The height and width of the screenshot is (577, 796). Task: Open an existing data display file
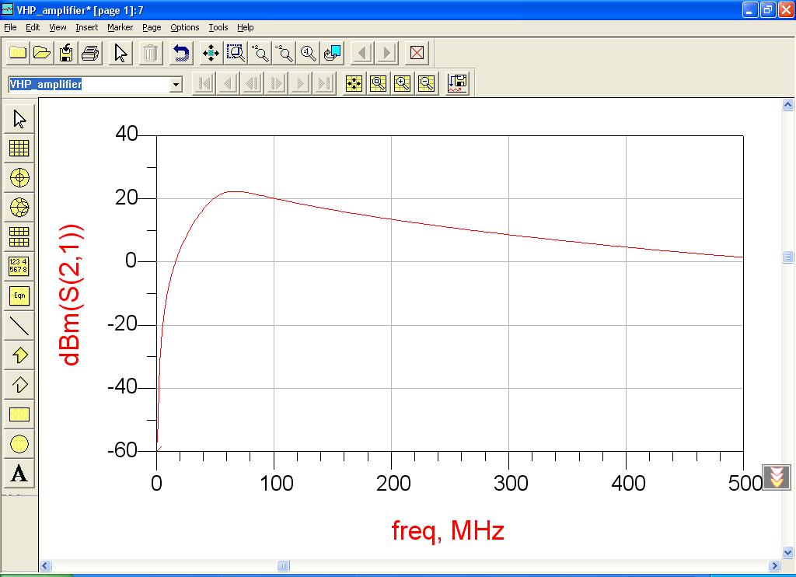point(42,53)
